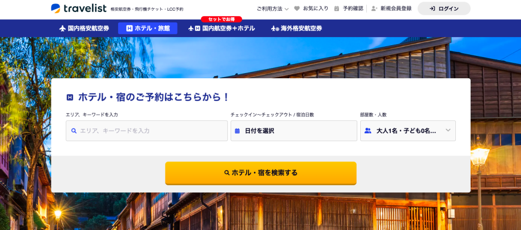
Task: Click the ホテル・宿を検索する button
Action: pos(261,173)
